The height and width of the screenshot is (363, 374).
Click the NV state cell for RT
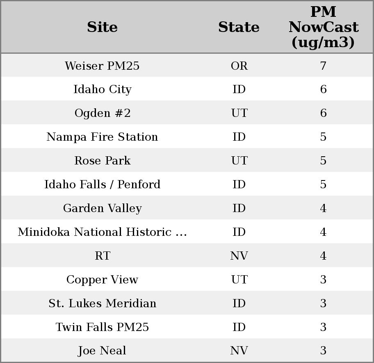(x=239, y=256)
